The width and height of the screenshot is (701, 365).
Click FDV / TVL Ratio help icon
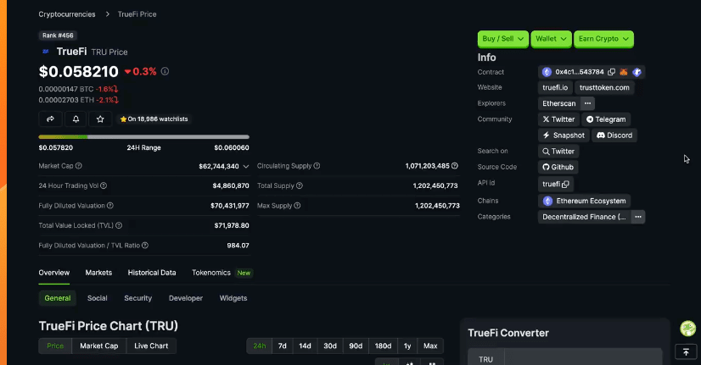(145, 246)
